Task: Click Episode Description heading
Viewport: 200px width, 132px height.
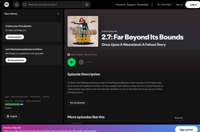Action: pyautogui.click(x=84, y=74)
